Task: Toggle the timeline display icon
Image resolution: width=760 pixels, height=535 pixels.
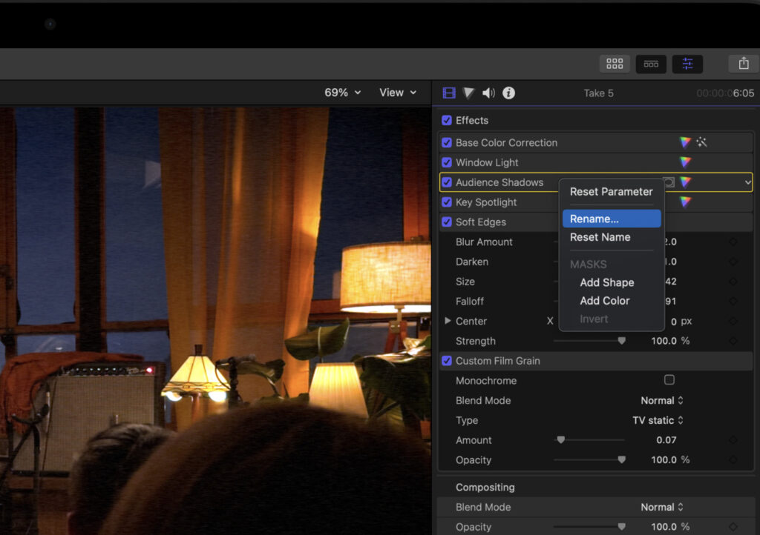Action: [651, 64]
